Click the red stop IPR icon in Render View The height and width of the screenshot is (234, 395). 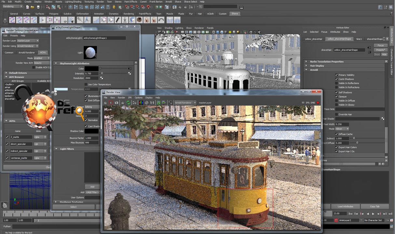318,103
